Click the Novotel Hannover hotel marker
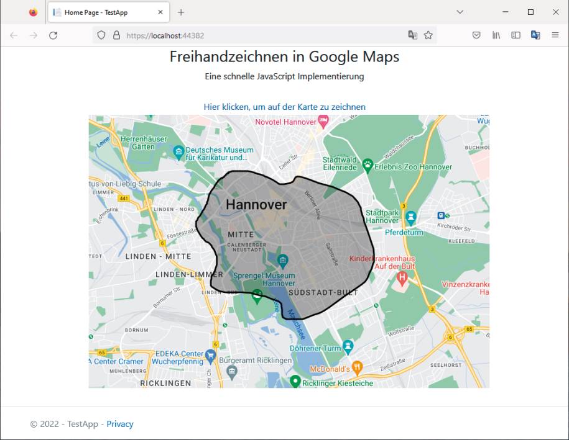Viewport: 569px width, 440px height. (x=323, y=121)
